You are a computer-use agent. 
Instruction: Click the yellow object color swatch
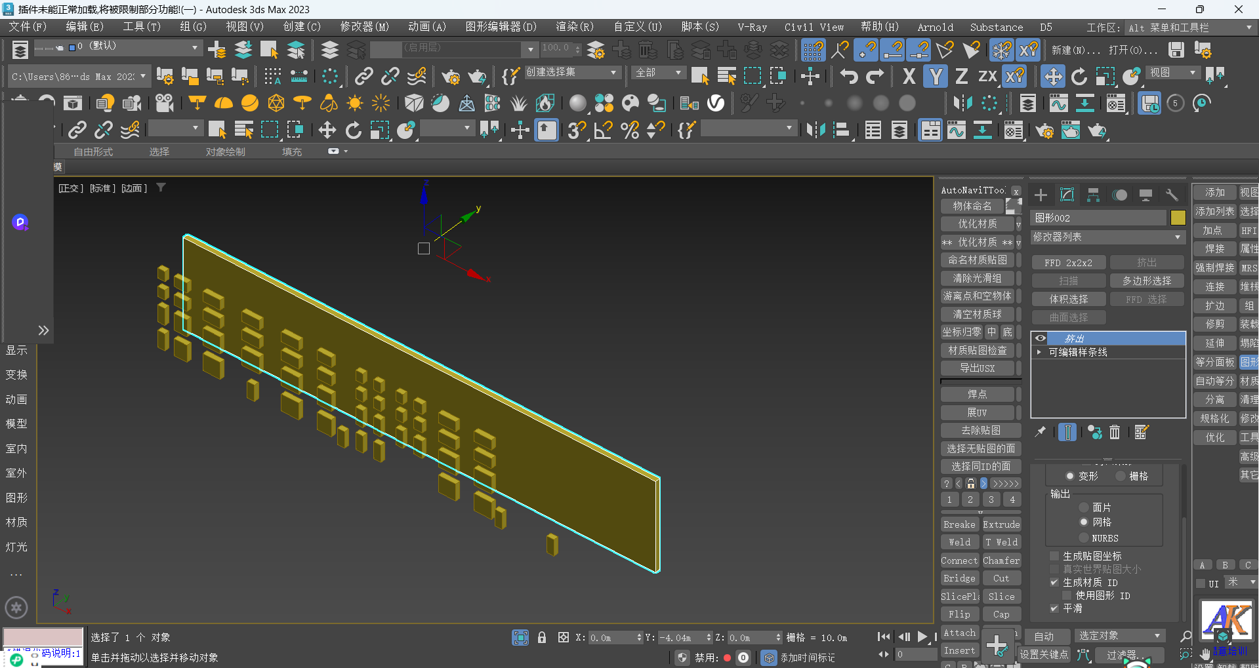point(1178,218)
